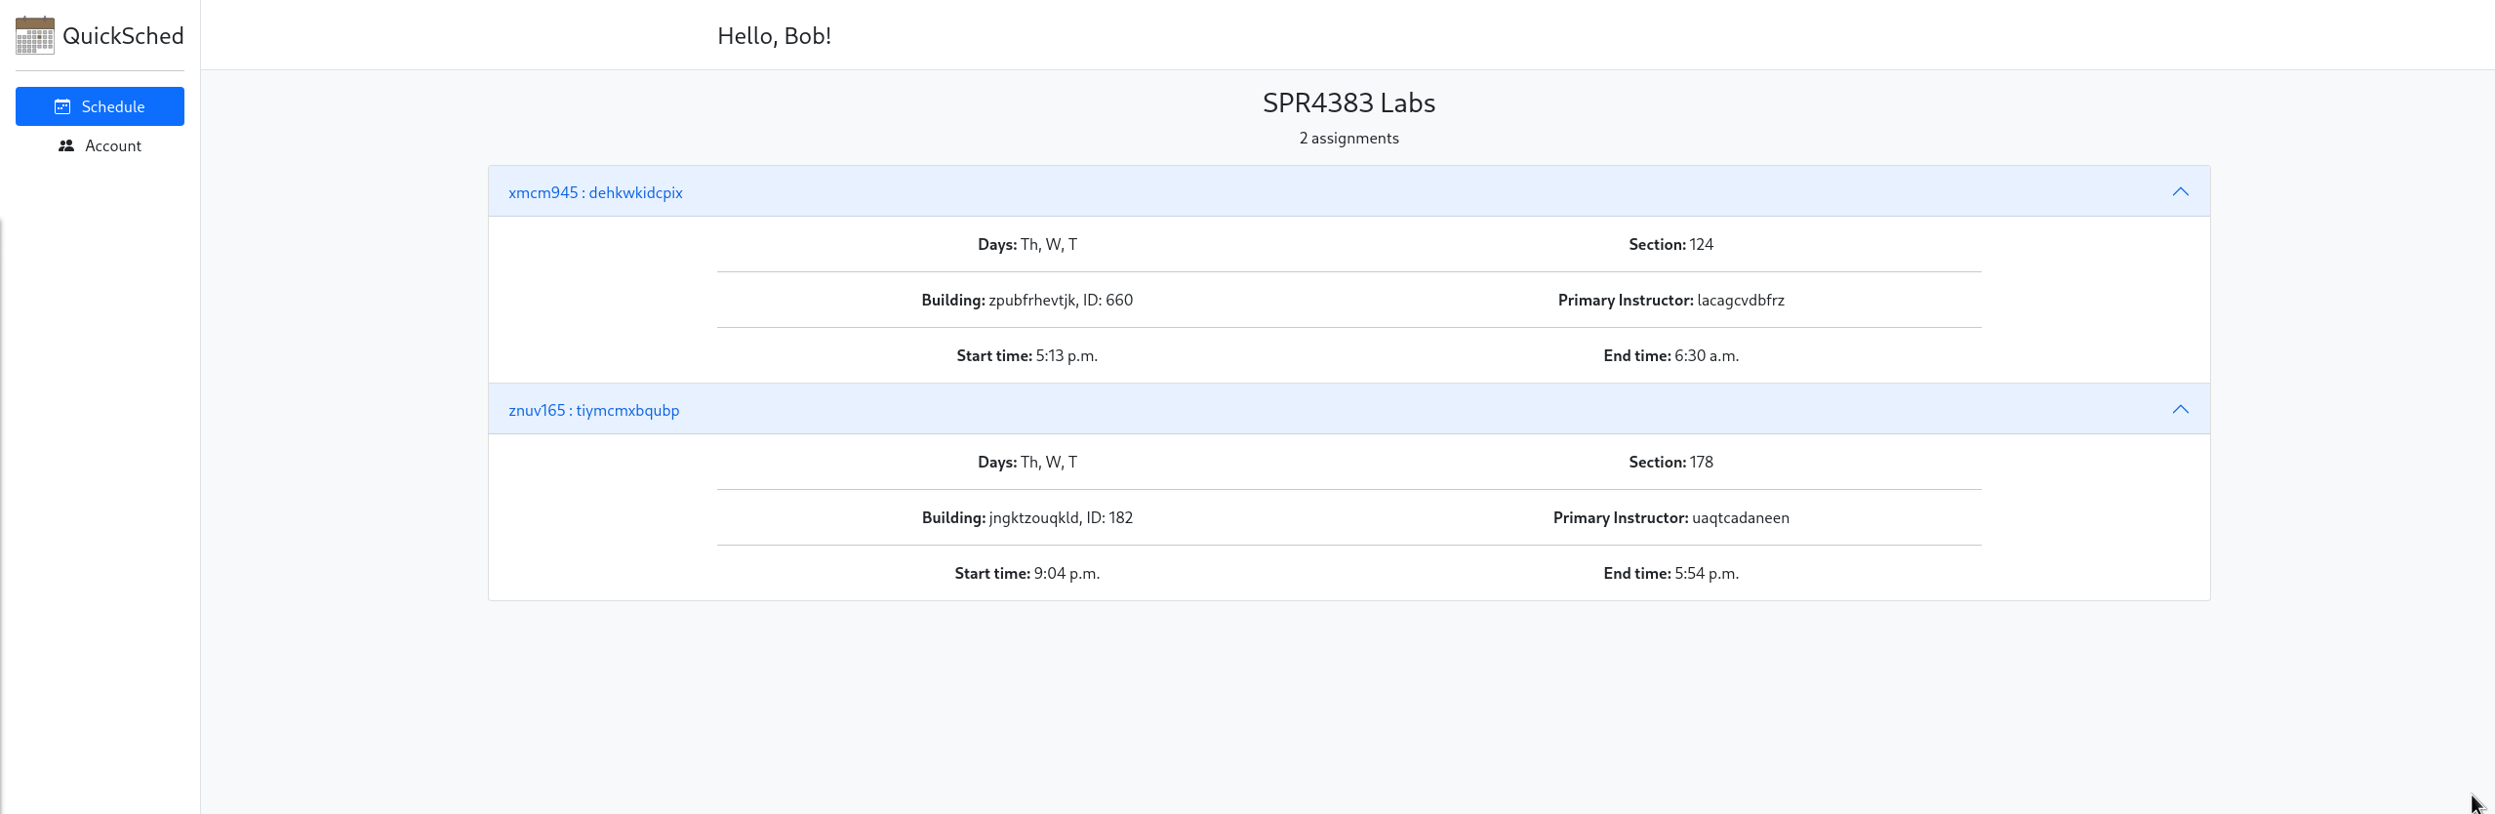The width and height of the screenshot is (2495, 814).
Task: Toggle the znuv165 accordion header bar
Action: [1348, 409]
